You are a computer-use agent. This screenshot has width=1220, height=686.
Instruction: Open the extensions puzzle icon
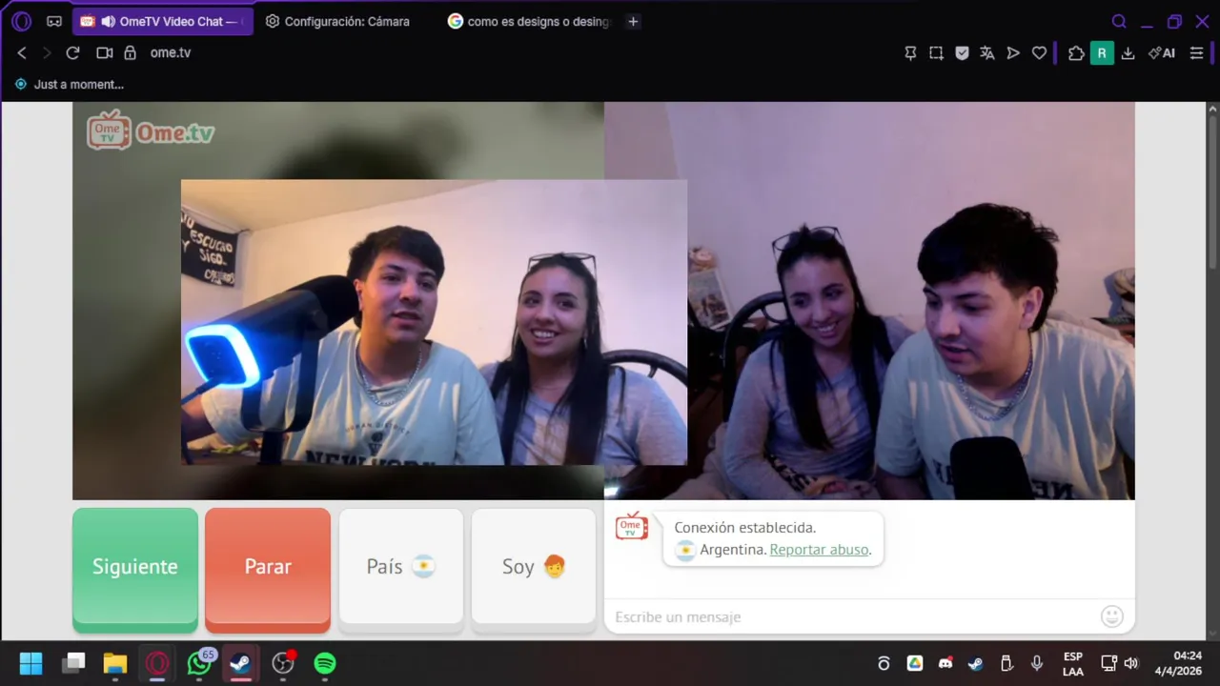(x=1076, y=53)
